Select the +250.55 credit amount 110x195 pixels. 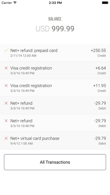98,50
